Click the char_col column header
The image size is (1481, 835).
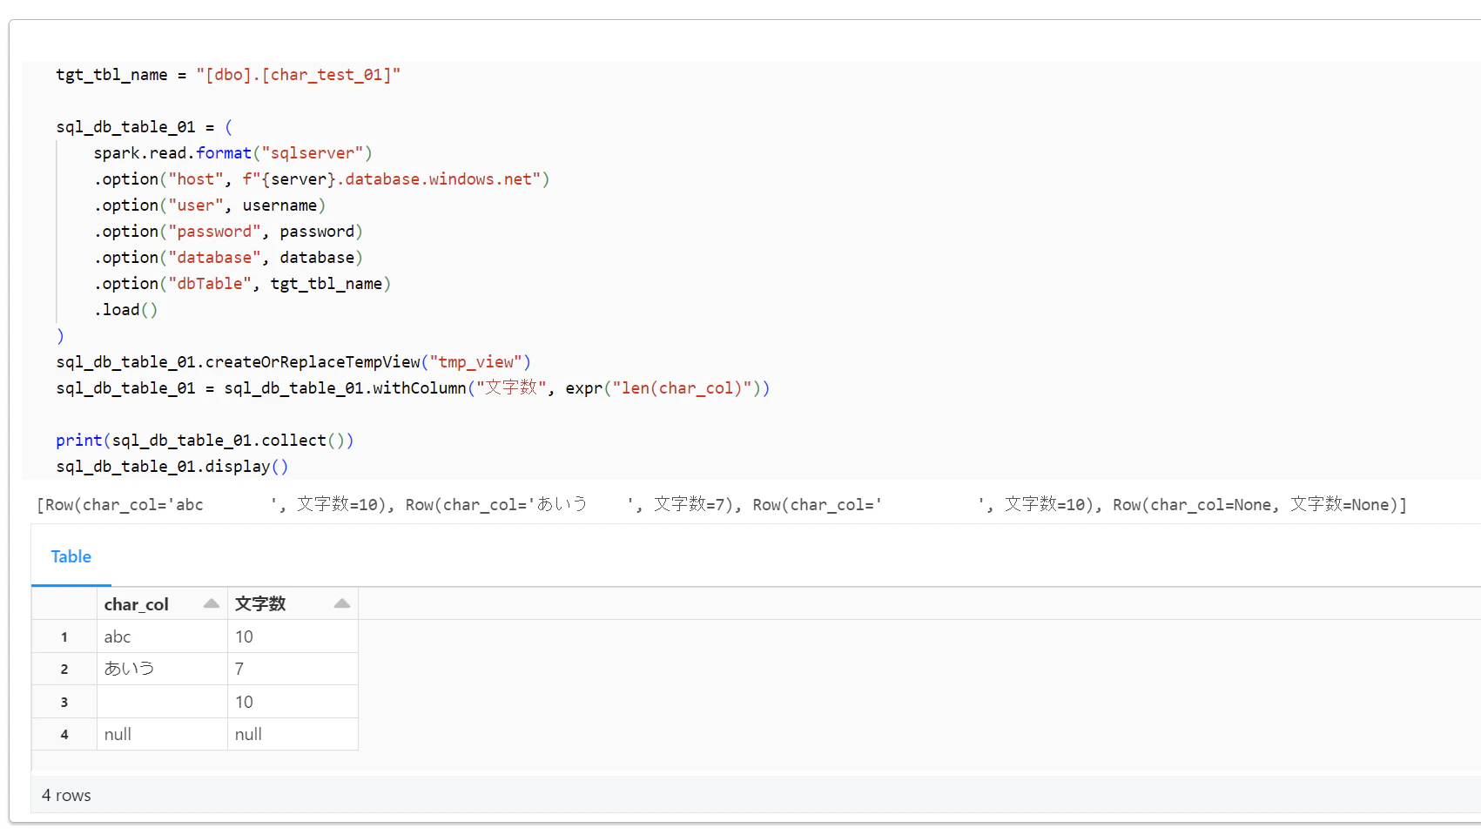pyautogui.click(x=162, y=603)
